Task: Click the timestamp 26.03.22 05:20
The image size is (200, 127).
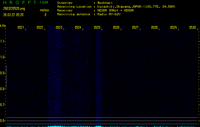Action: [13, 15]
